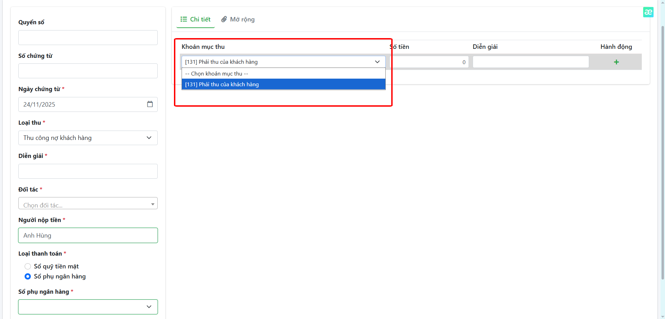The image size is (665, 319).
Task: Click the list icon on Chi tiết tab
Action: [184, 19]
